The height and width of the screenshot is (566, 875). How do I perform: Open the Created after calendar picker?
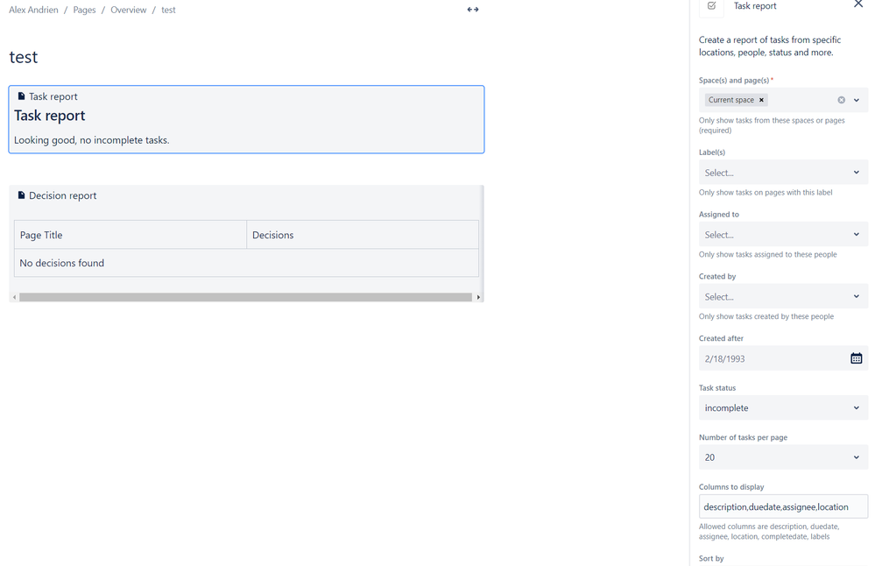(856, 358)
